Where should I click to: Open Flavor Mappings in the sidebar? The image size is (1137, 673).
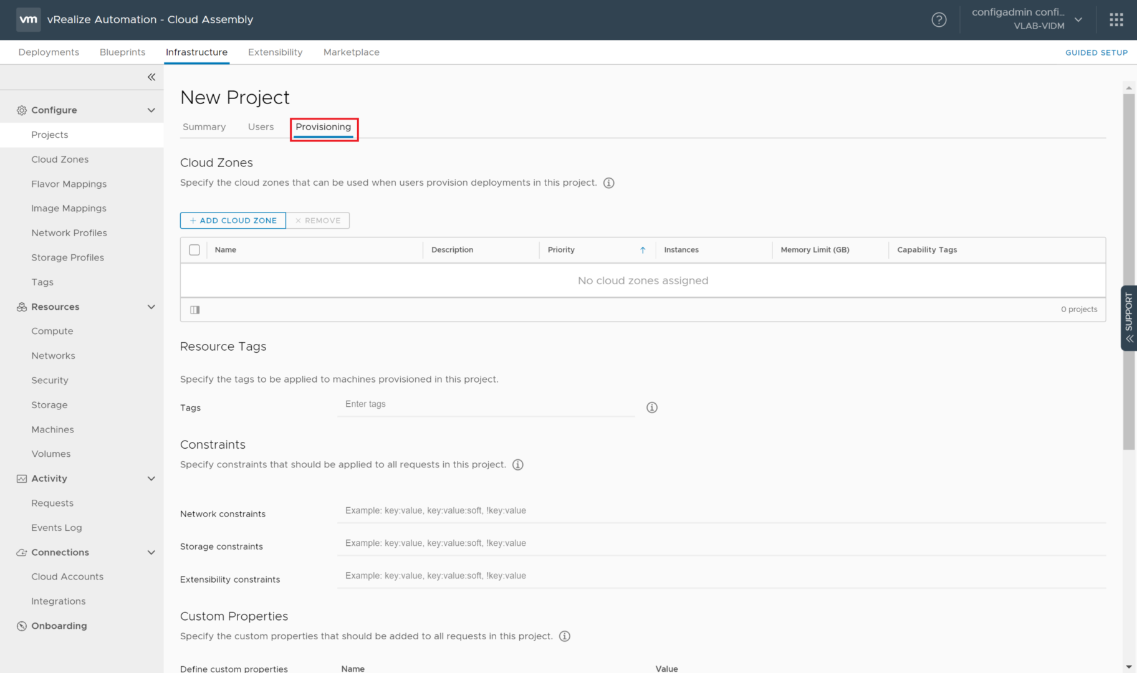click(69, 184)
